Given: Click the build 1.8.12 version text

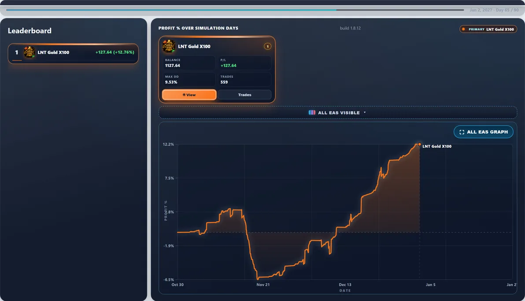Looking at the screenshot, I should point(350,28).
